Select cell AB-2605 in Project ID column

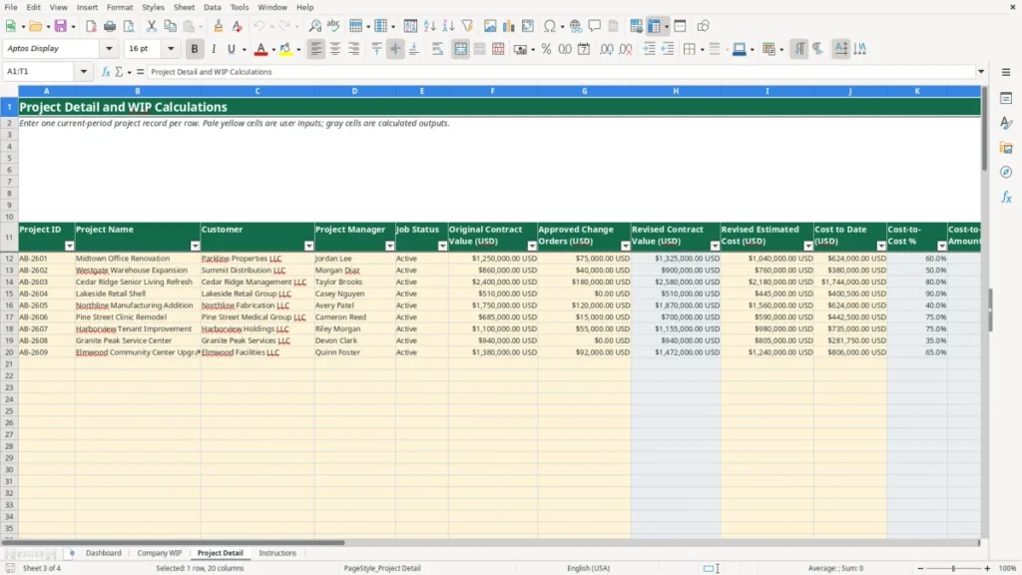pyautogui.click(x=46, y=305)
